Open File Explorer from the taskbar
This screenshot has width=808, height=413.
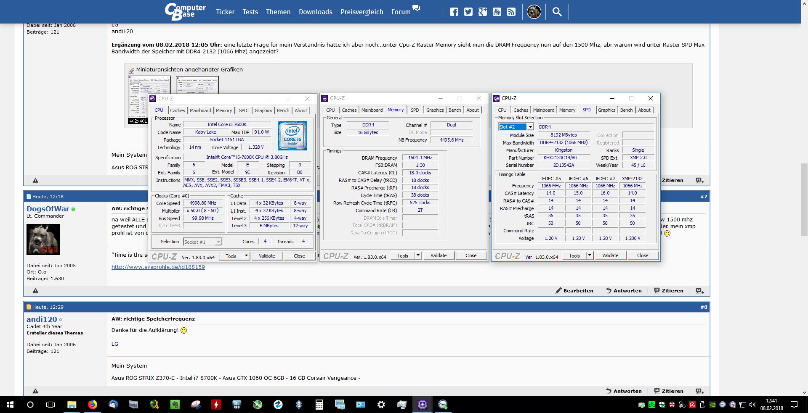pyautogui.click(x=72, y=405)
